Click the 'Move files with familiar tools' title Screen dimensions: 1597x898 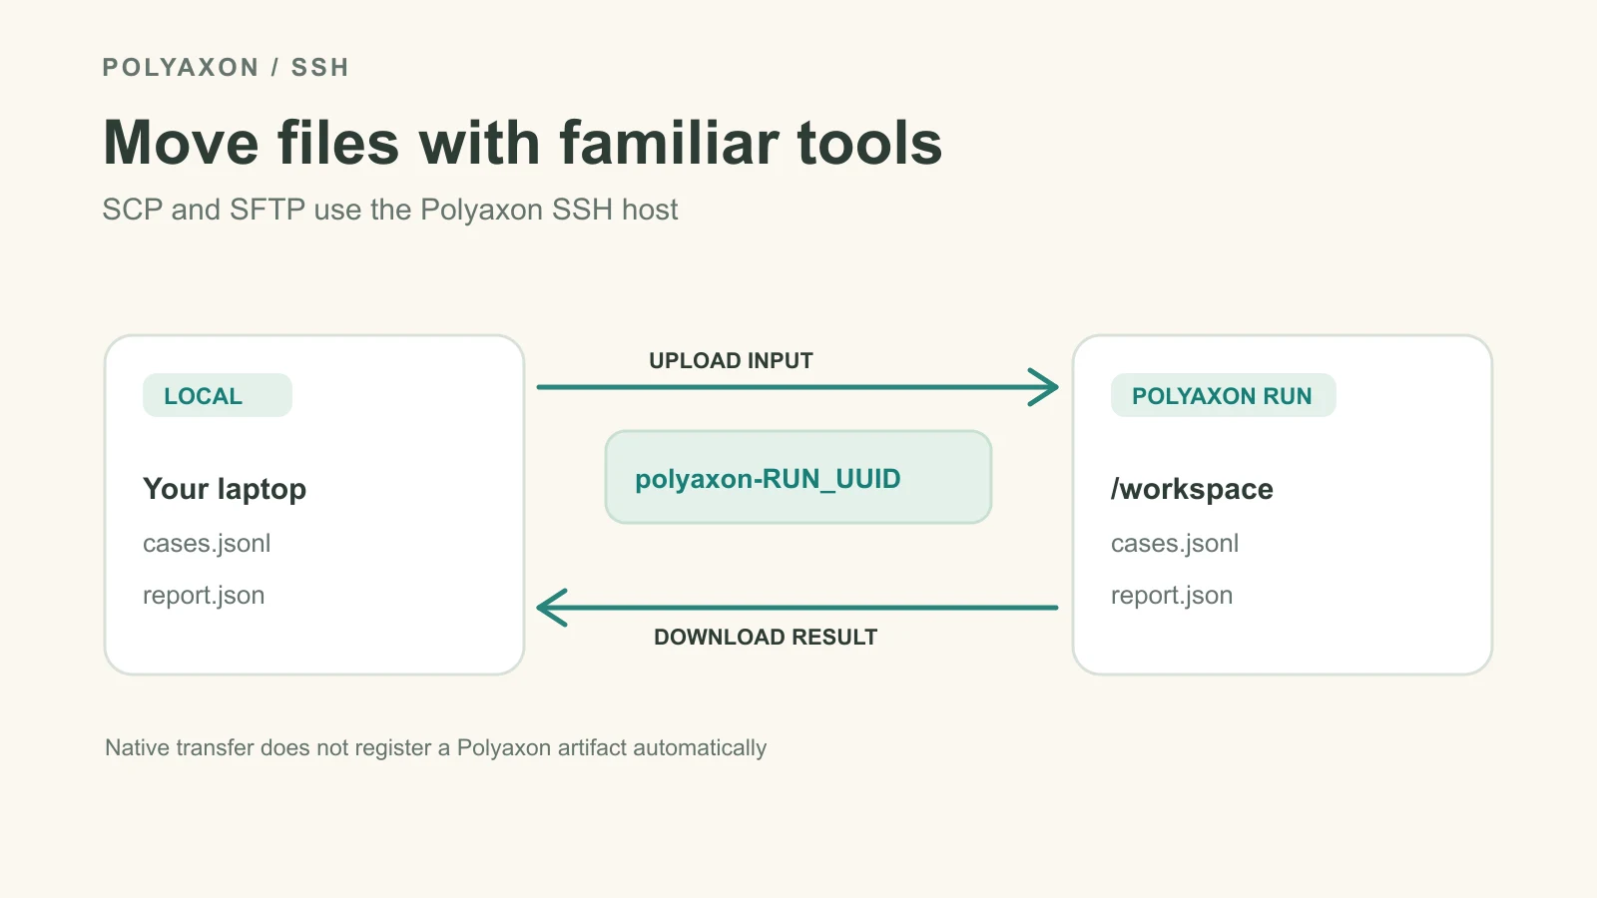click(x=522, y=142)
